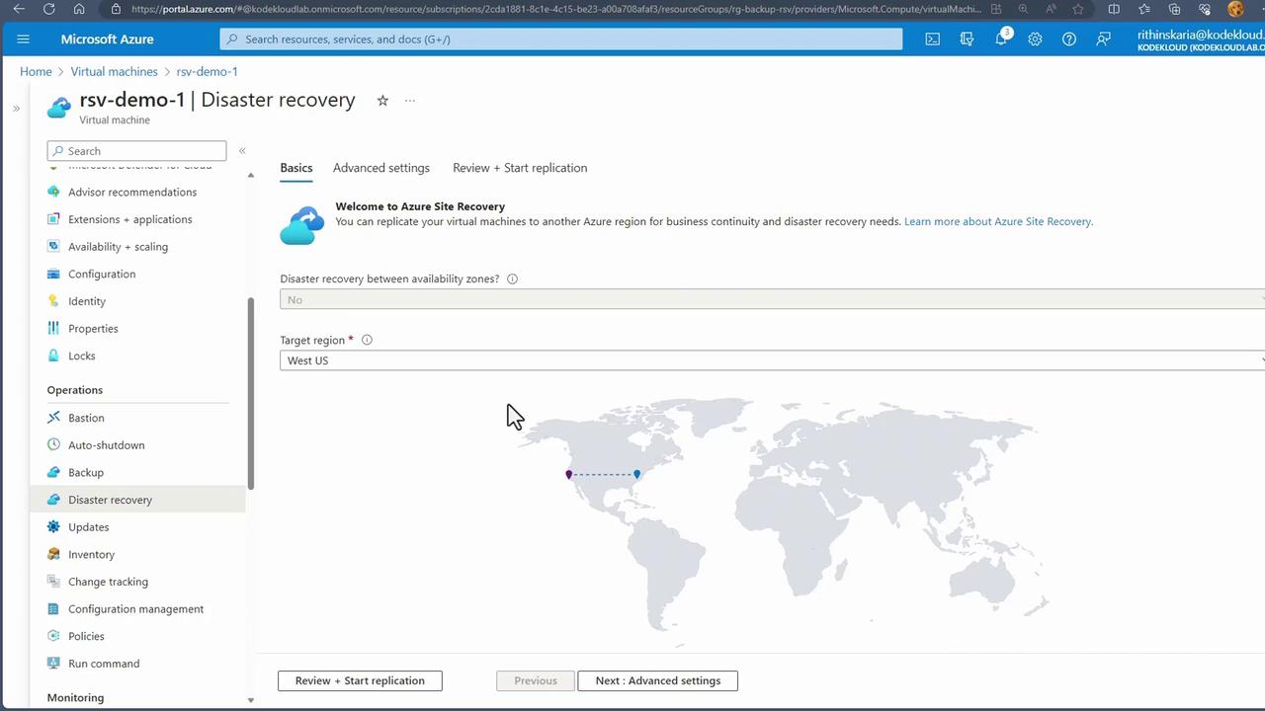The image size is (1265, 711).
Task: Open the Azure portal hamburger menu
Action: pyautogui.click(x=24, y=39)
